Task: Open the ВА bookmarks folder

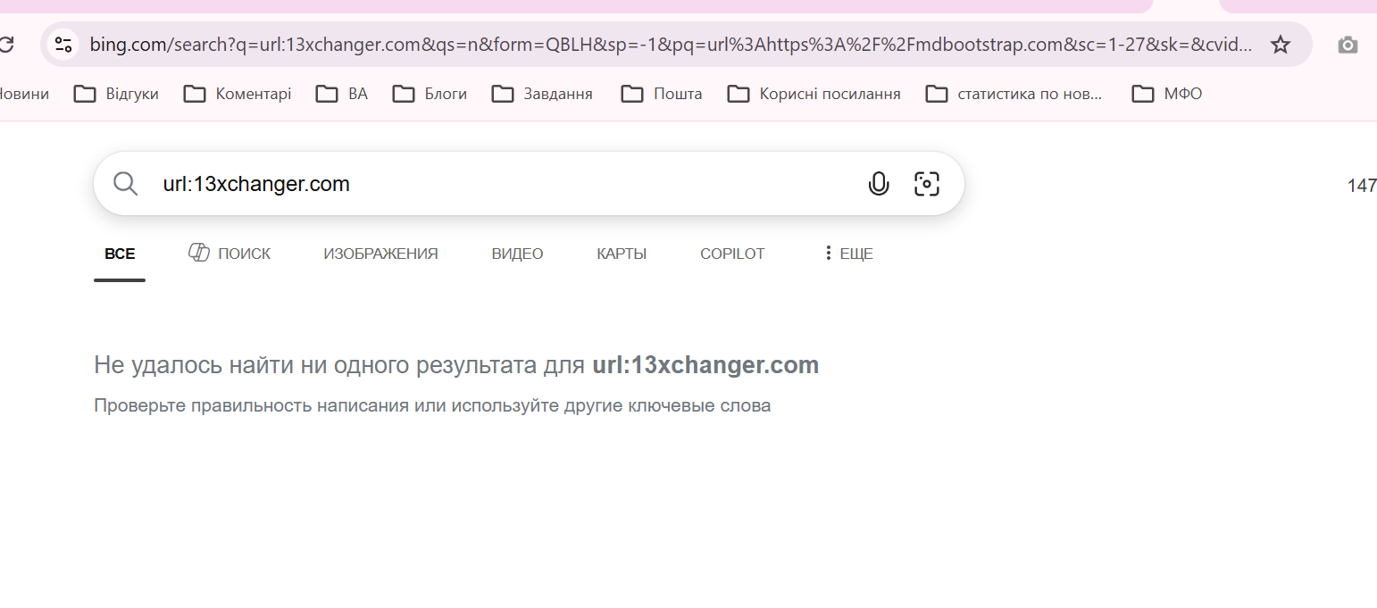Action: pos(342,94)
